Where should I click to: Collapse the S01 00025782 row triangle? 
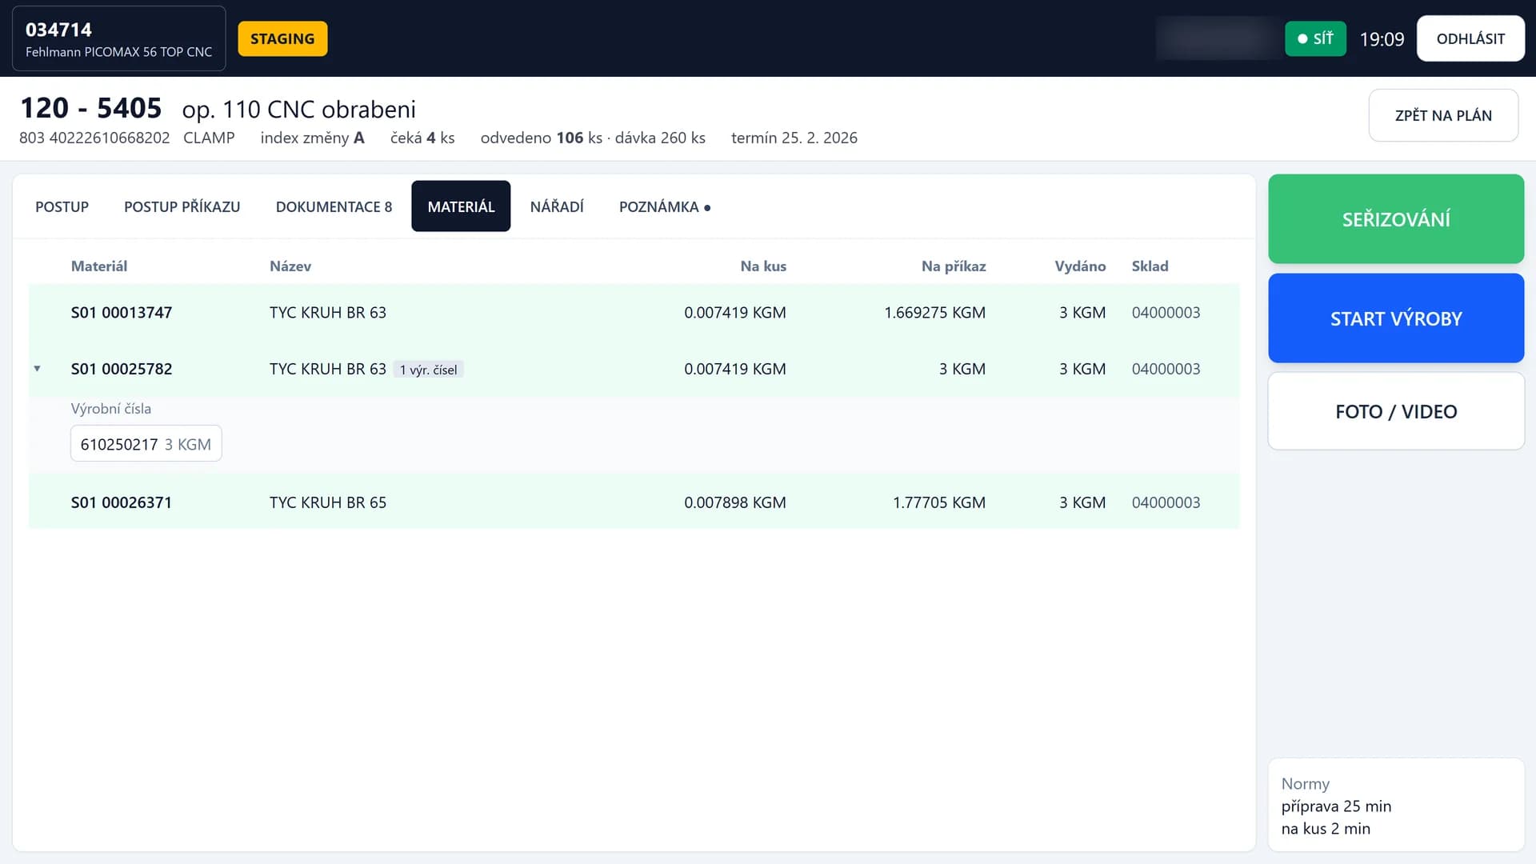tap(37, 369)
